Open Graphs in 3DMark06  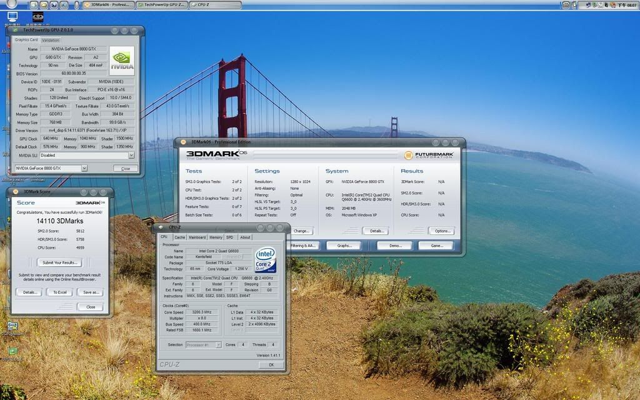344,246
